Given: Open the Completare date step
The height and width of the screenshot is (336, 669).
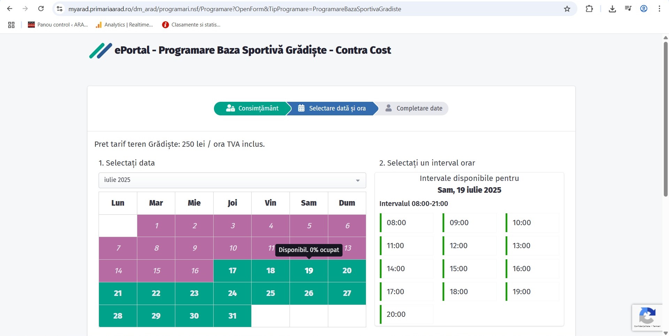Looking at the screenshot, I should (414, 108).
